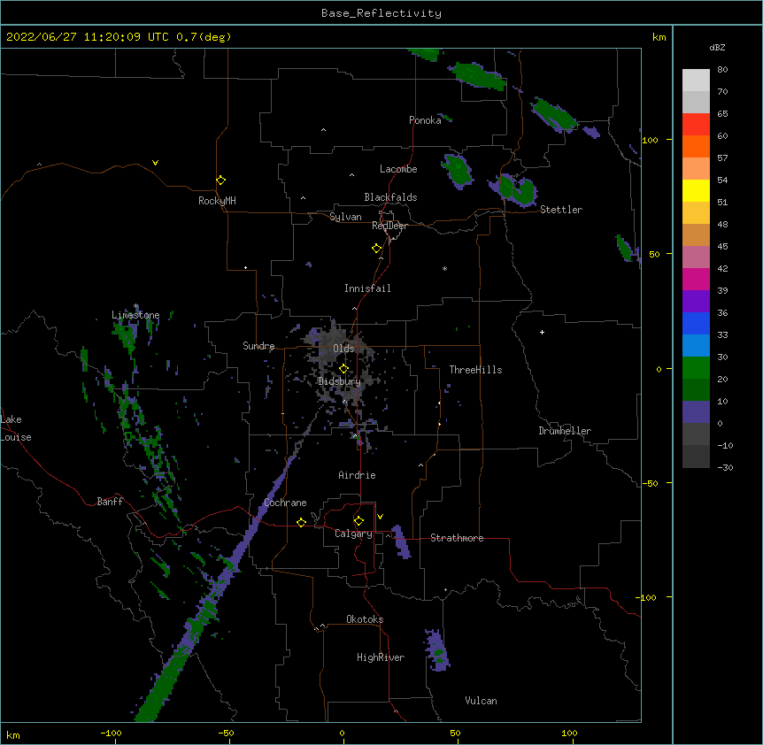Click the Cochrane label

[x=285, y=503]
